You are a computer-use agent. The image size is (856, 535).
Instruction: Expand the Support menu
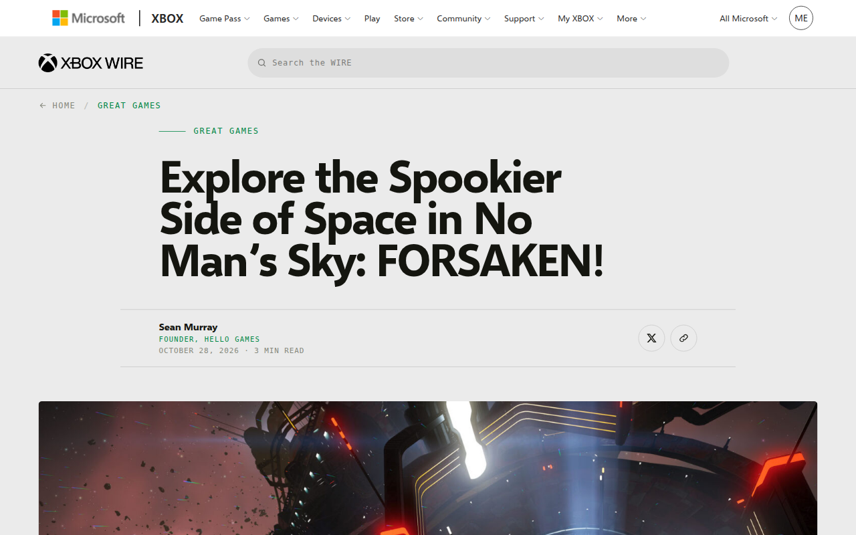(524, 19)
